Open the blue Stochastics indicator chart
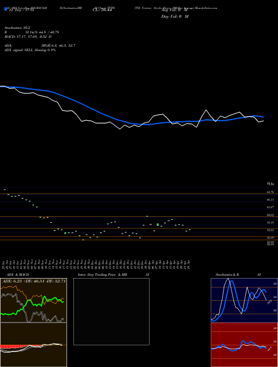278x367 pixels. click(244, 300)
